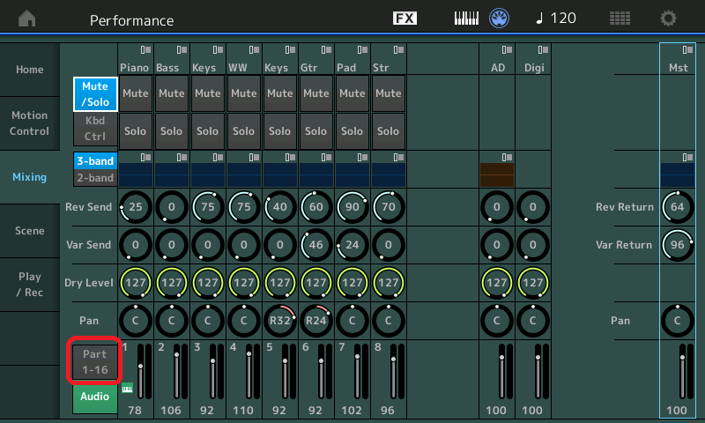Open the Live Set grid icon
Viewport: 705px width, 423px height.
click(620, 19)
